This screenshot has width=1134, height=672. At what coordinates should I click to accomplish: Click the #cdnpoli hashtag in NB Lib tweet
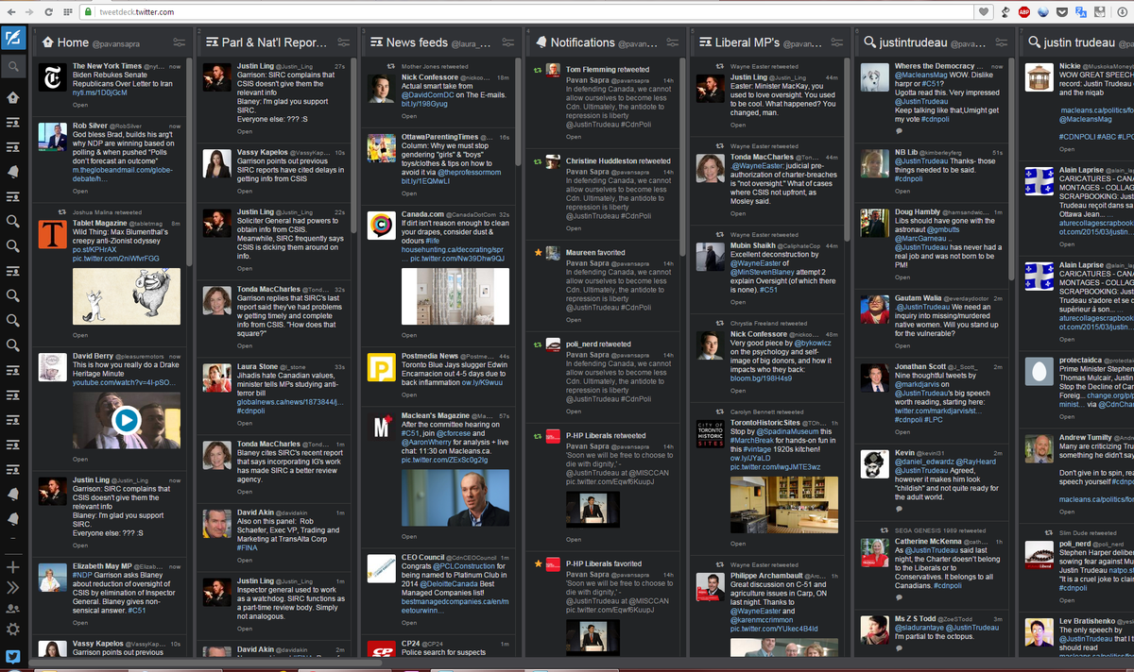pos(909,178)
